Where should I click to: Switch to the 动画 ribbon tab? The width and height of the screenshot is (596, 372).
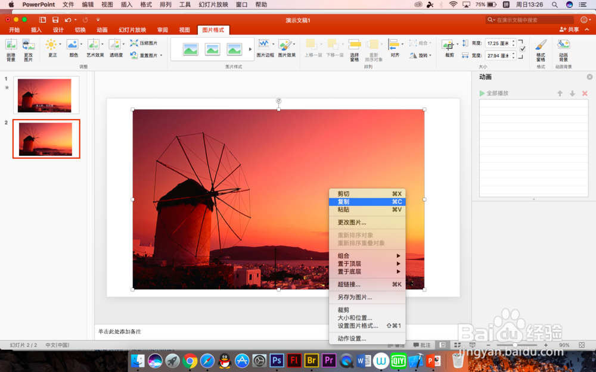click(x=102, y=30)
